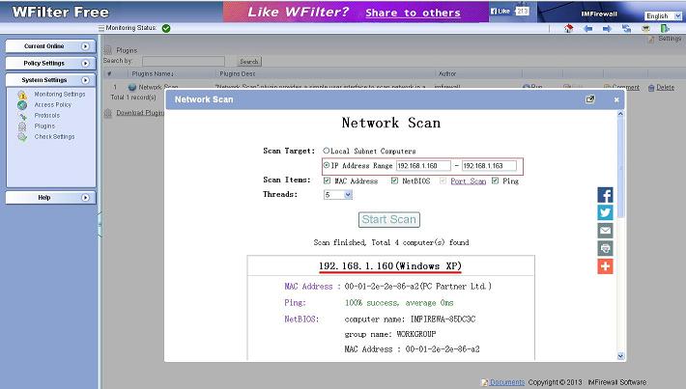Viewport: 686px width, 389px height.
Task: Log out using the green exit door icon
Action: click(x=665, y=28)
